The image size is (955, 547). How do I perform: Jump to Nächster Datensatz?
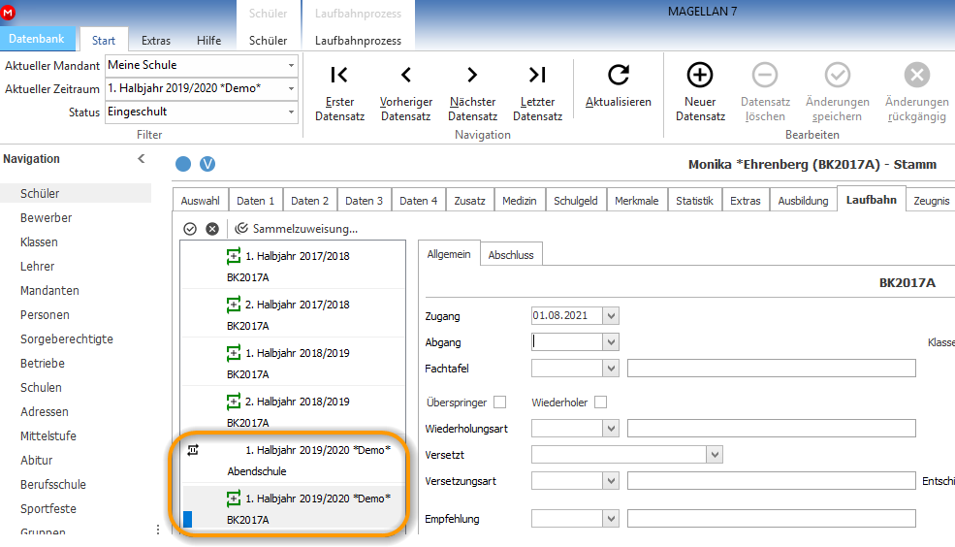[472, 92]
